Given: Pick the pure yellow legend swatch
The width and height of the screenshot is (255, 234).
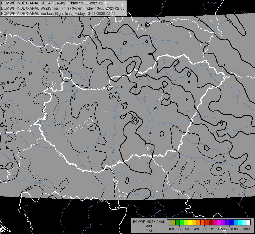Looking at the screenshot, I should [x=190, y=222].
